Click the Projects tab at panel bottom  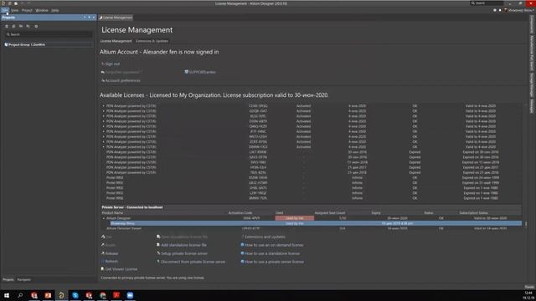point(8,279)
